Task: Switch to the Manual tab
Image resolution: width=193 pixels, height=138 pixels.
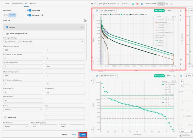Action: click(33, 4)
